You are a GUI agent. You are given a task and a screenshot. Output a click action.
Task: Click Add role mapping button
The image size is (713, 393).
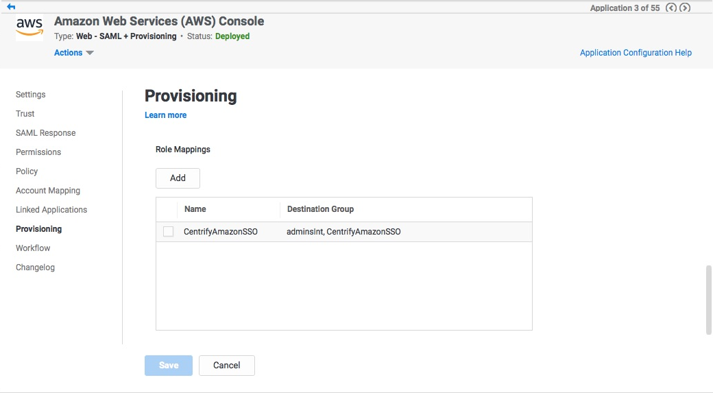click(x=178, y=178)
